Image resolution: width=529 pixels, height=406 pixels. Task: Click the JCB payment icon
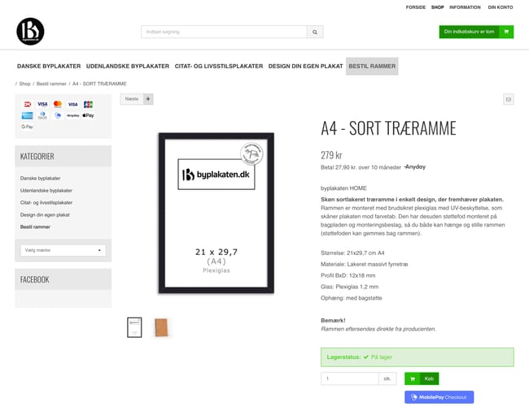[88, 105]
